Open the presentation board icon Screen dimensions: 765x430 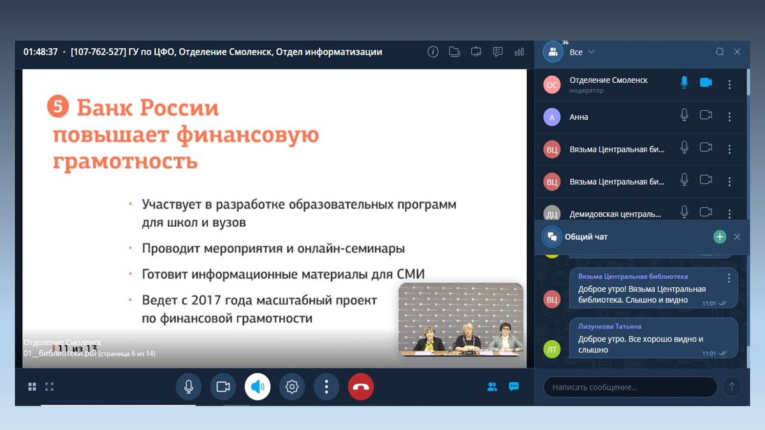[476, 52]
